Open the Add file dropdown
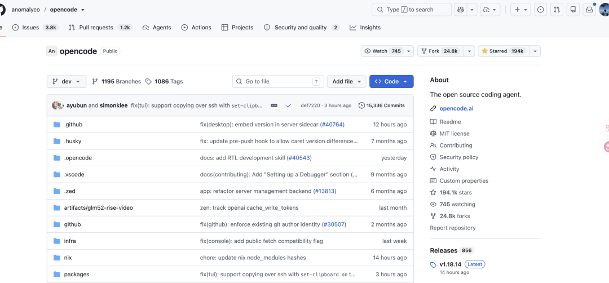This screenshot has width=609, height=283. click(x=346, y=82)
